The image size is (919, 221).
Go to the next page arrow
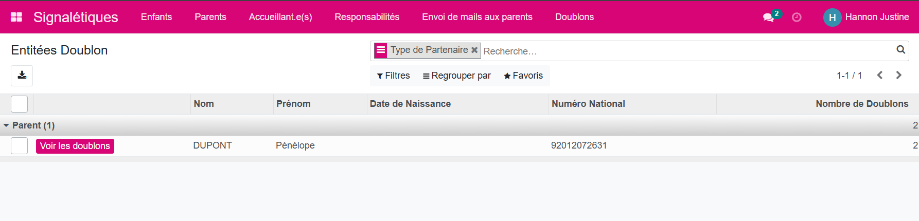899,76
